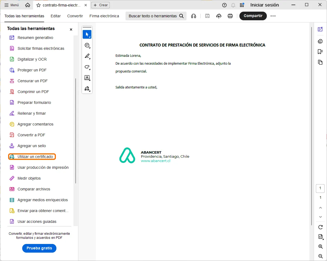
Task: Click the rotate page icon
Action: (320, 227)
